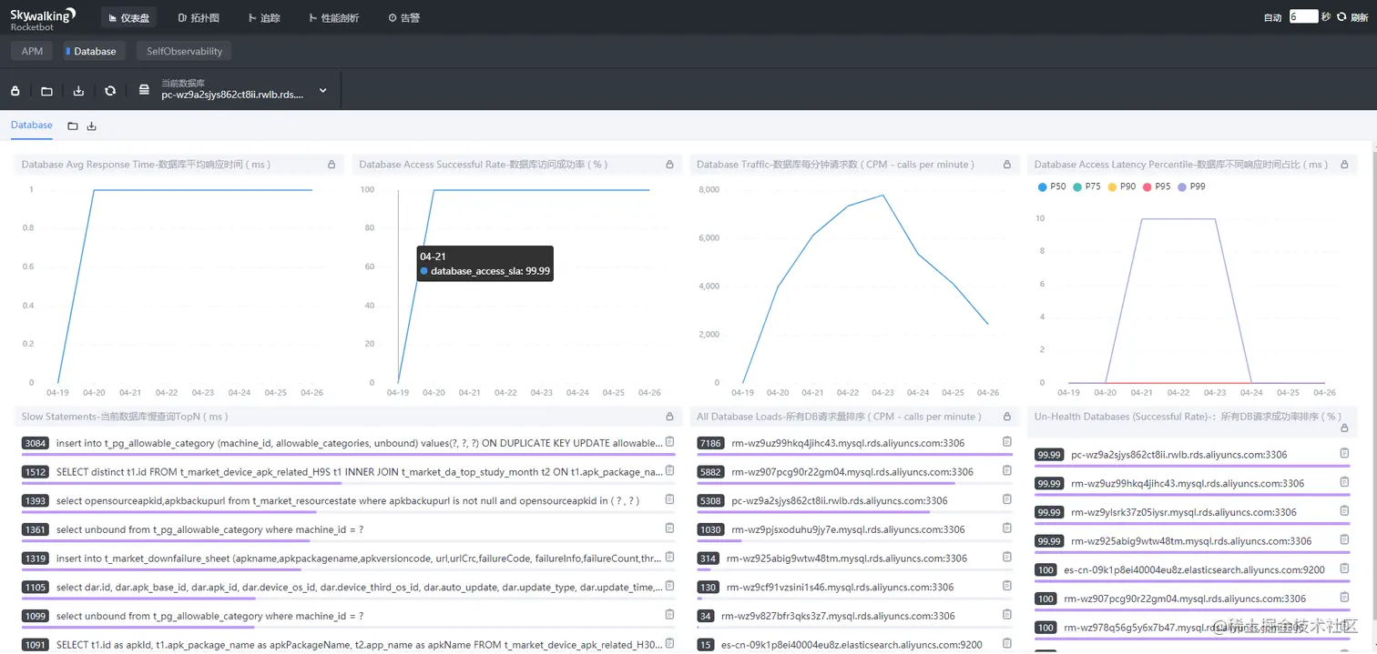Toggle P90 series in latency legend

[1122, 186]
